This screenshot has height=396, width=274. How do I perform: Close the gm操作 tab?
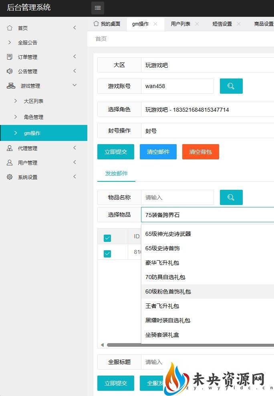tap(155, 24)
